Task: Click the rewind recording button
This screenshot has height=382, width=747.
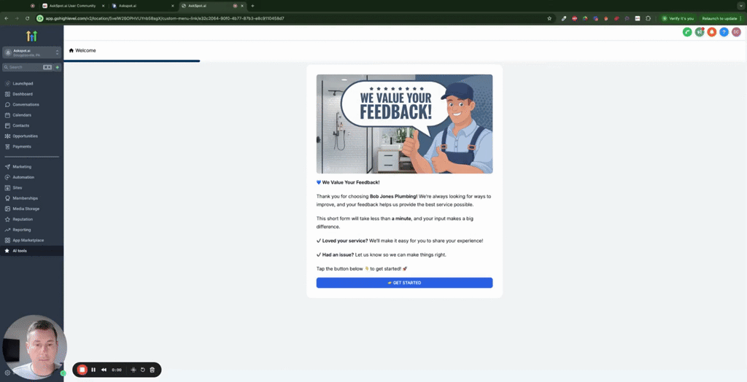Action: click(104, 370)
